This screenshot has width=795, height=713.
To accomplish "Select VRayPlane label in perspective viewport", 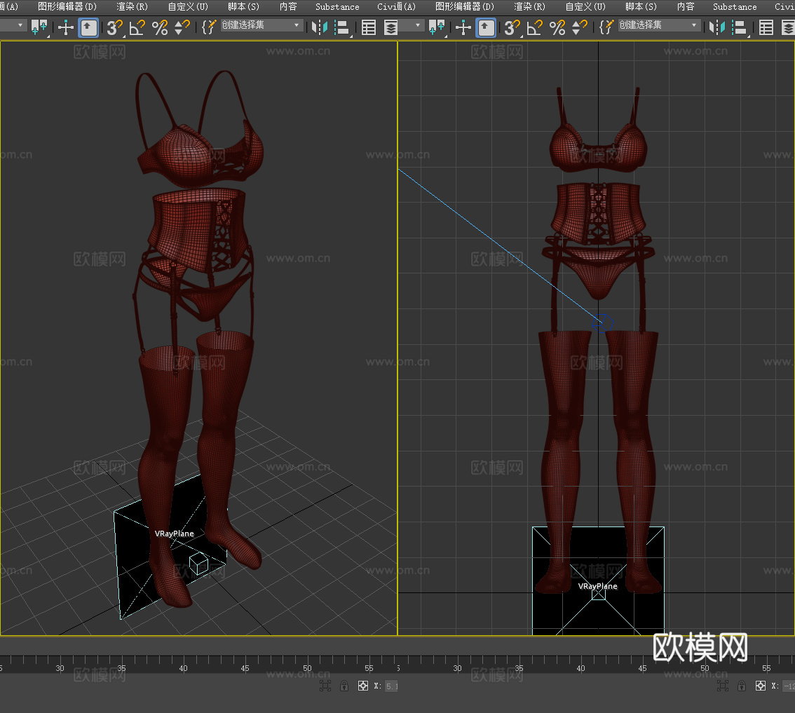I will click(x=174, y=534).
